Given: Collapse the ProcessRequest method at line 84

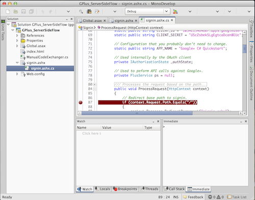Looking at the screenshot, I should point(94,89).
